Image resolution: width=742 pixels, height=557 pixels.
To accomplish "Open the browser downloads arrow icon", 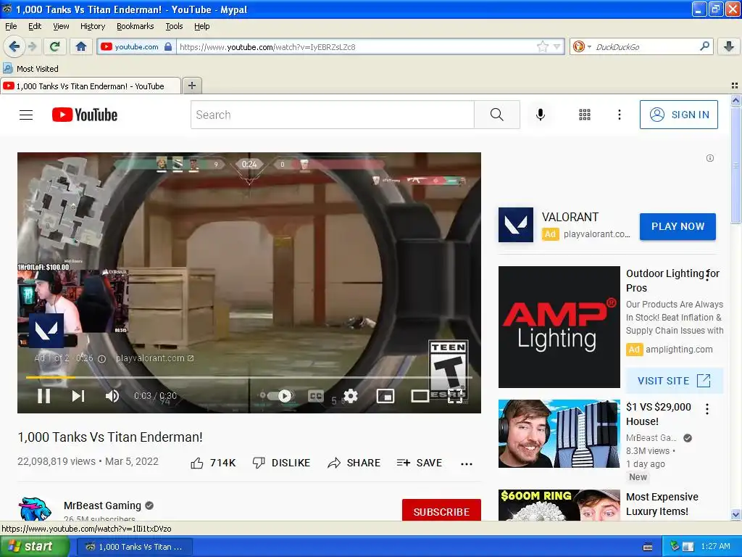I will pyautogui.click(x=729, y=46).
